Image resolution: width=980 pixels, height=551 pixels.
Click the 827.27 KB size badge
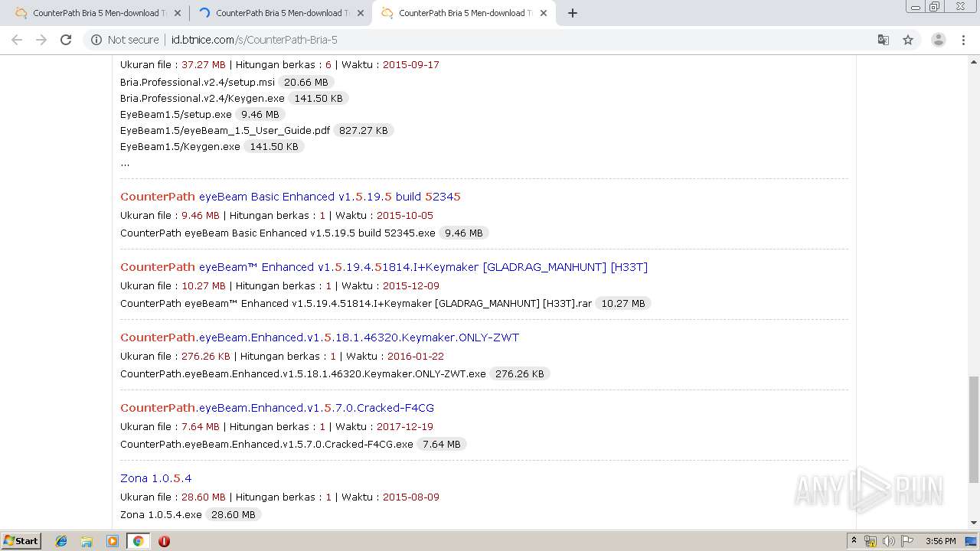(x=363, y=130)
